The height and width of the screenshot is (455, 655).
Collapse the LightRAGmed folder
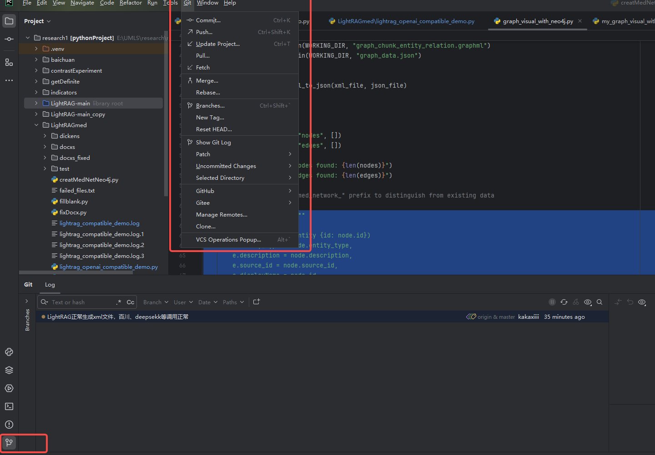tap(36, 125)
